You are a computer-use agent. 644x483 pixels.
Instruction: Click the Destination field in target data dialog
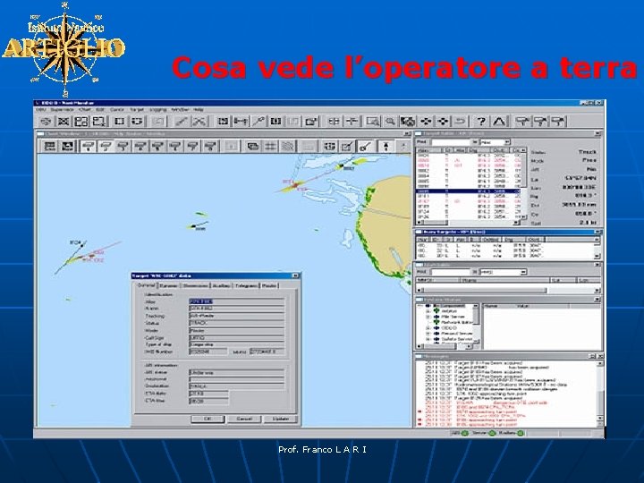pos(236,386)
